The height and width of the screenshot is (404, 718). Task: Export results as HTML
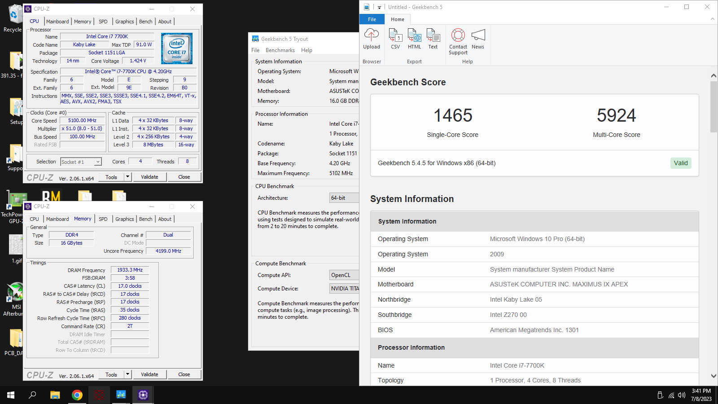pos(414,39)
